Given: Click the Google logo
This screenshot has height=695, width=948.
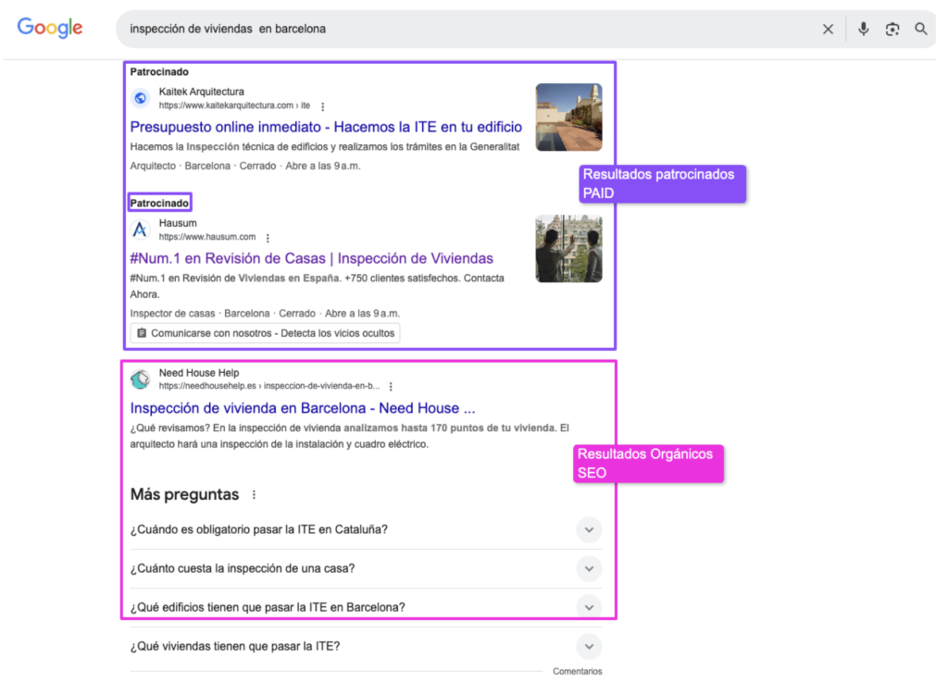Looking at the screenshot, I should coord(48,28).
